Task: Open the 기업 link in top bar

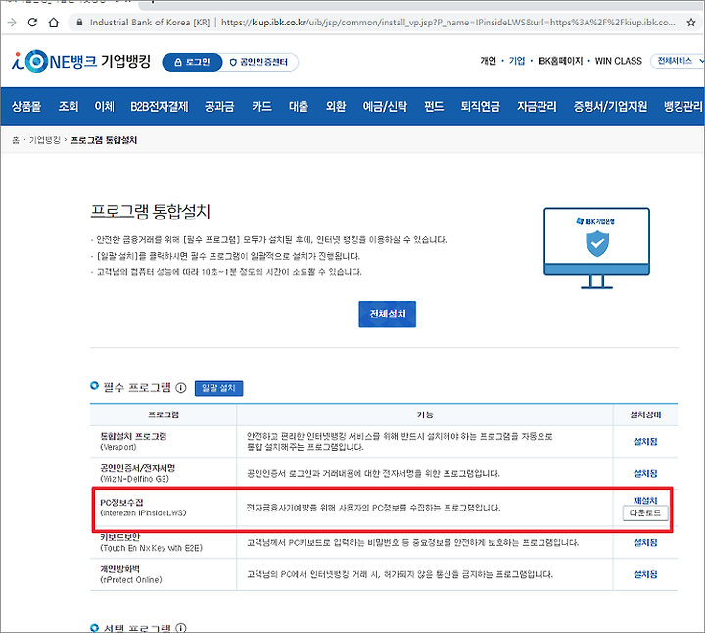Action: 517,61
